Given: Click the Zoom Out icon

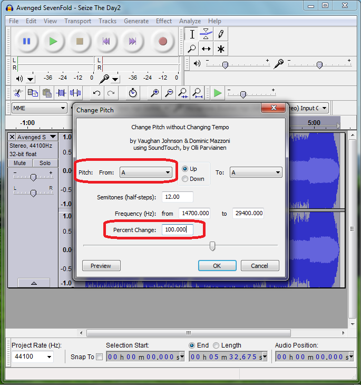Looking at the screenshot, I should coord(169,93).
